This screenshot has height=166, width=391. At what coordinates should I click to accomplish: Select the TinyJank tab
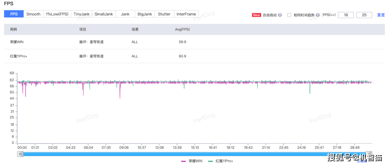pyautogui.click(x=81, y=14)
